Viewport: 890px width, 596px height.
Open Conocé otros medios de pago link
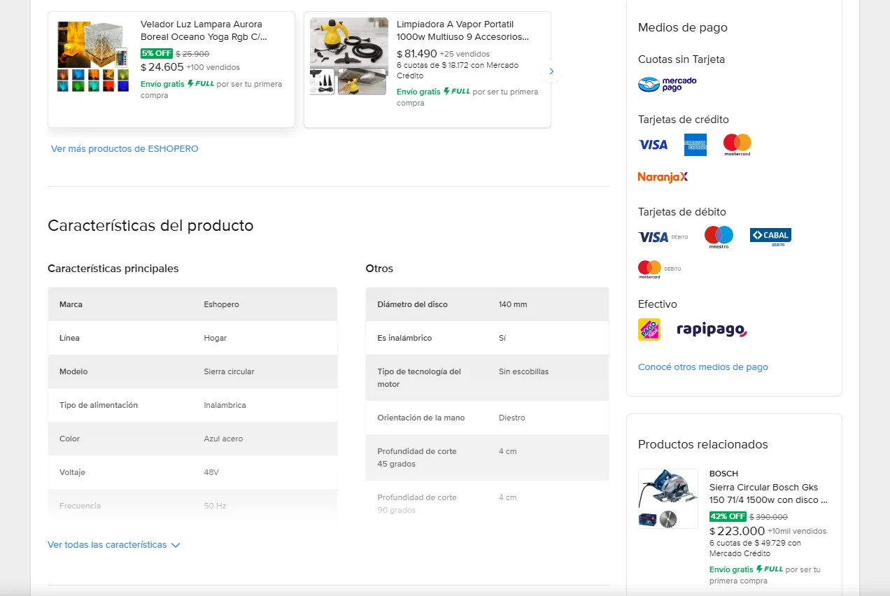coord(703,367)
